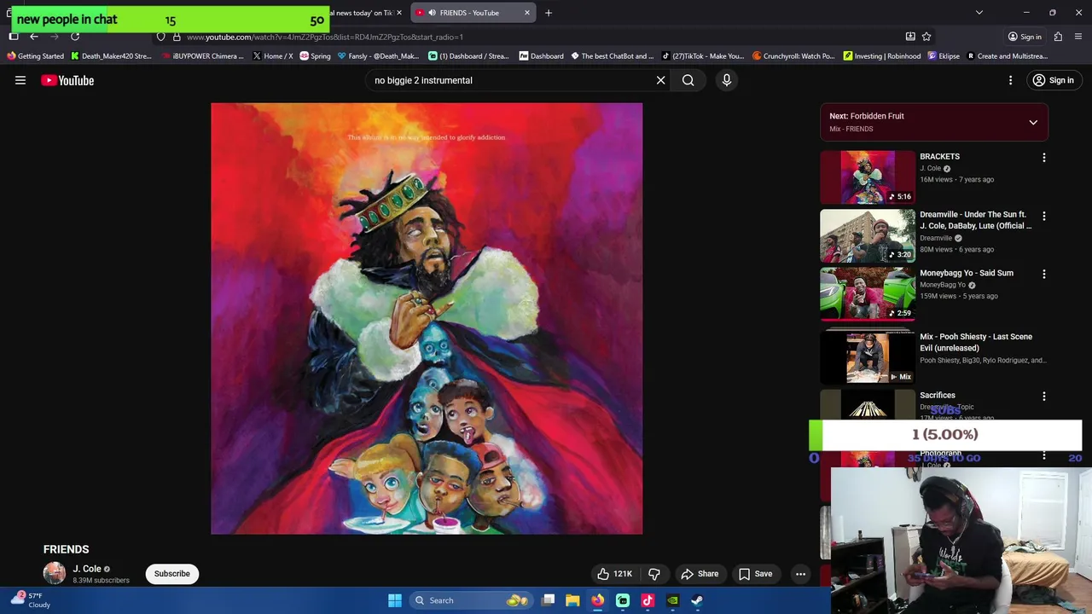Open Firefox from the taskbar
The height and width of the screenshot is (614, 1092).
[597, 600]
